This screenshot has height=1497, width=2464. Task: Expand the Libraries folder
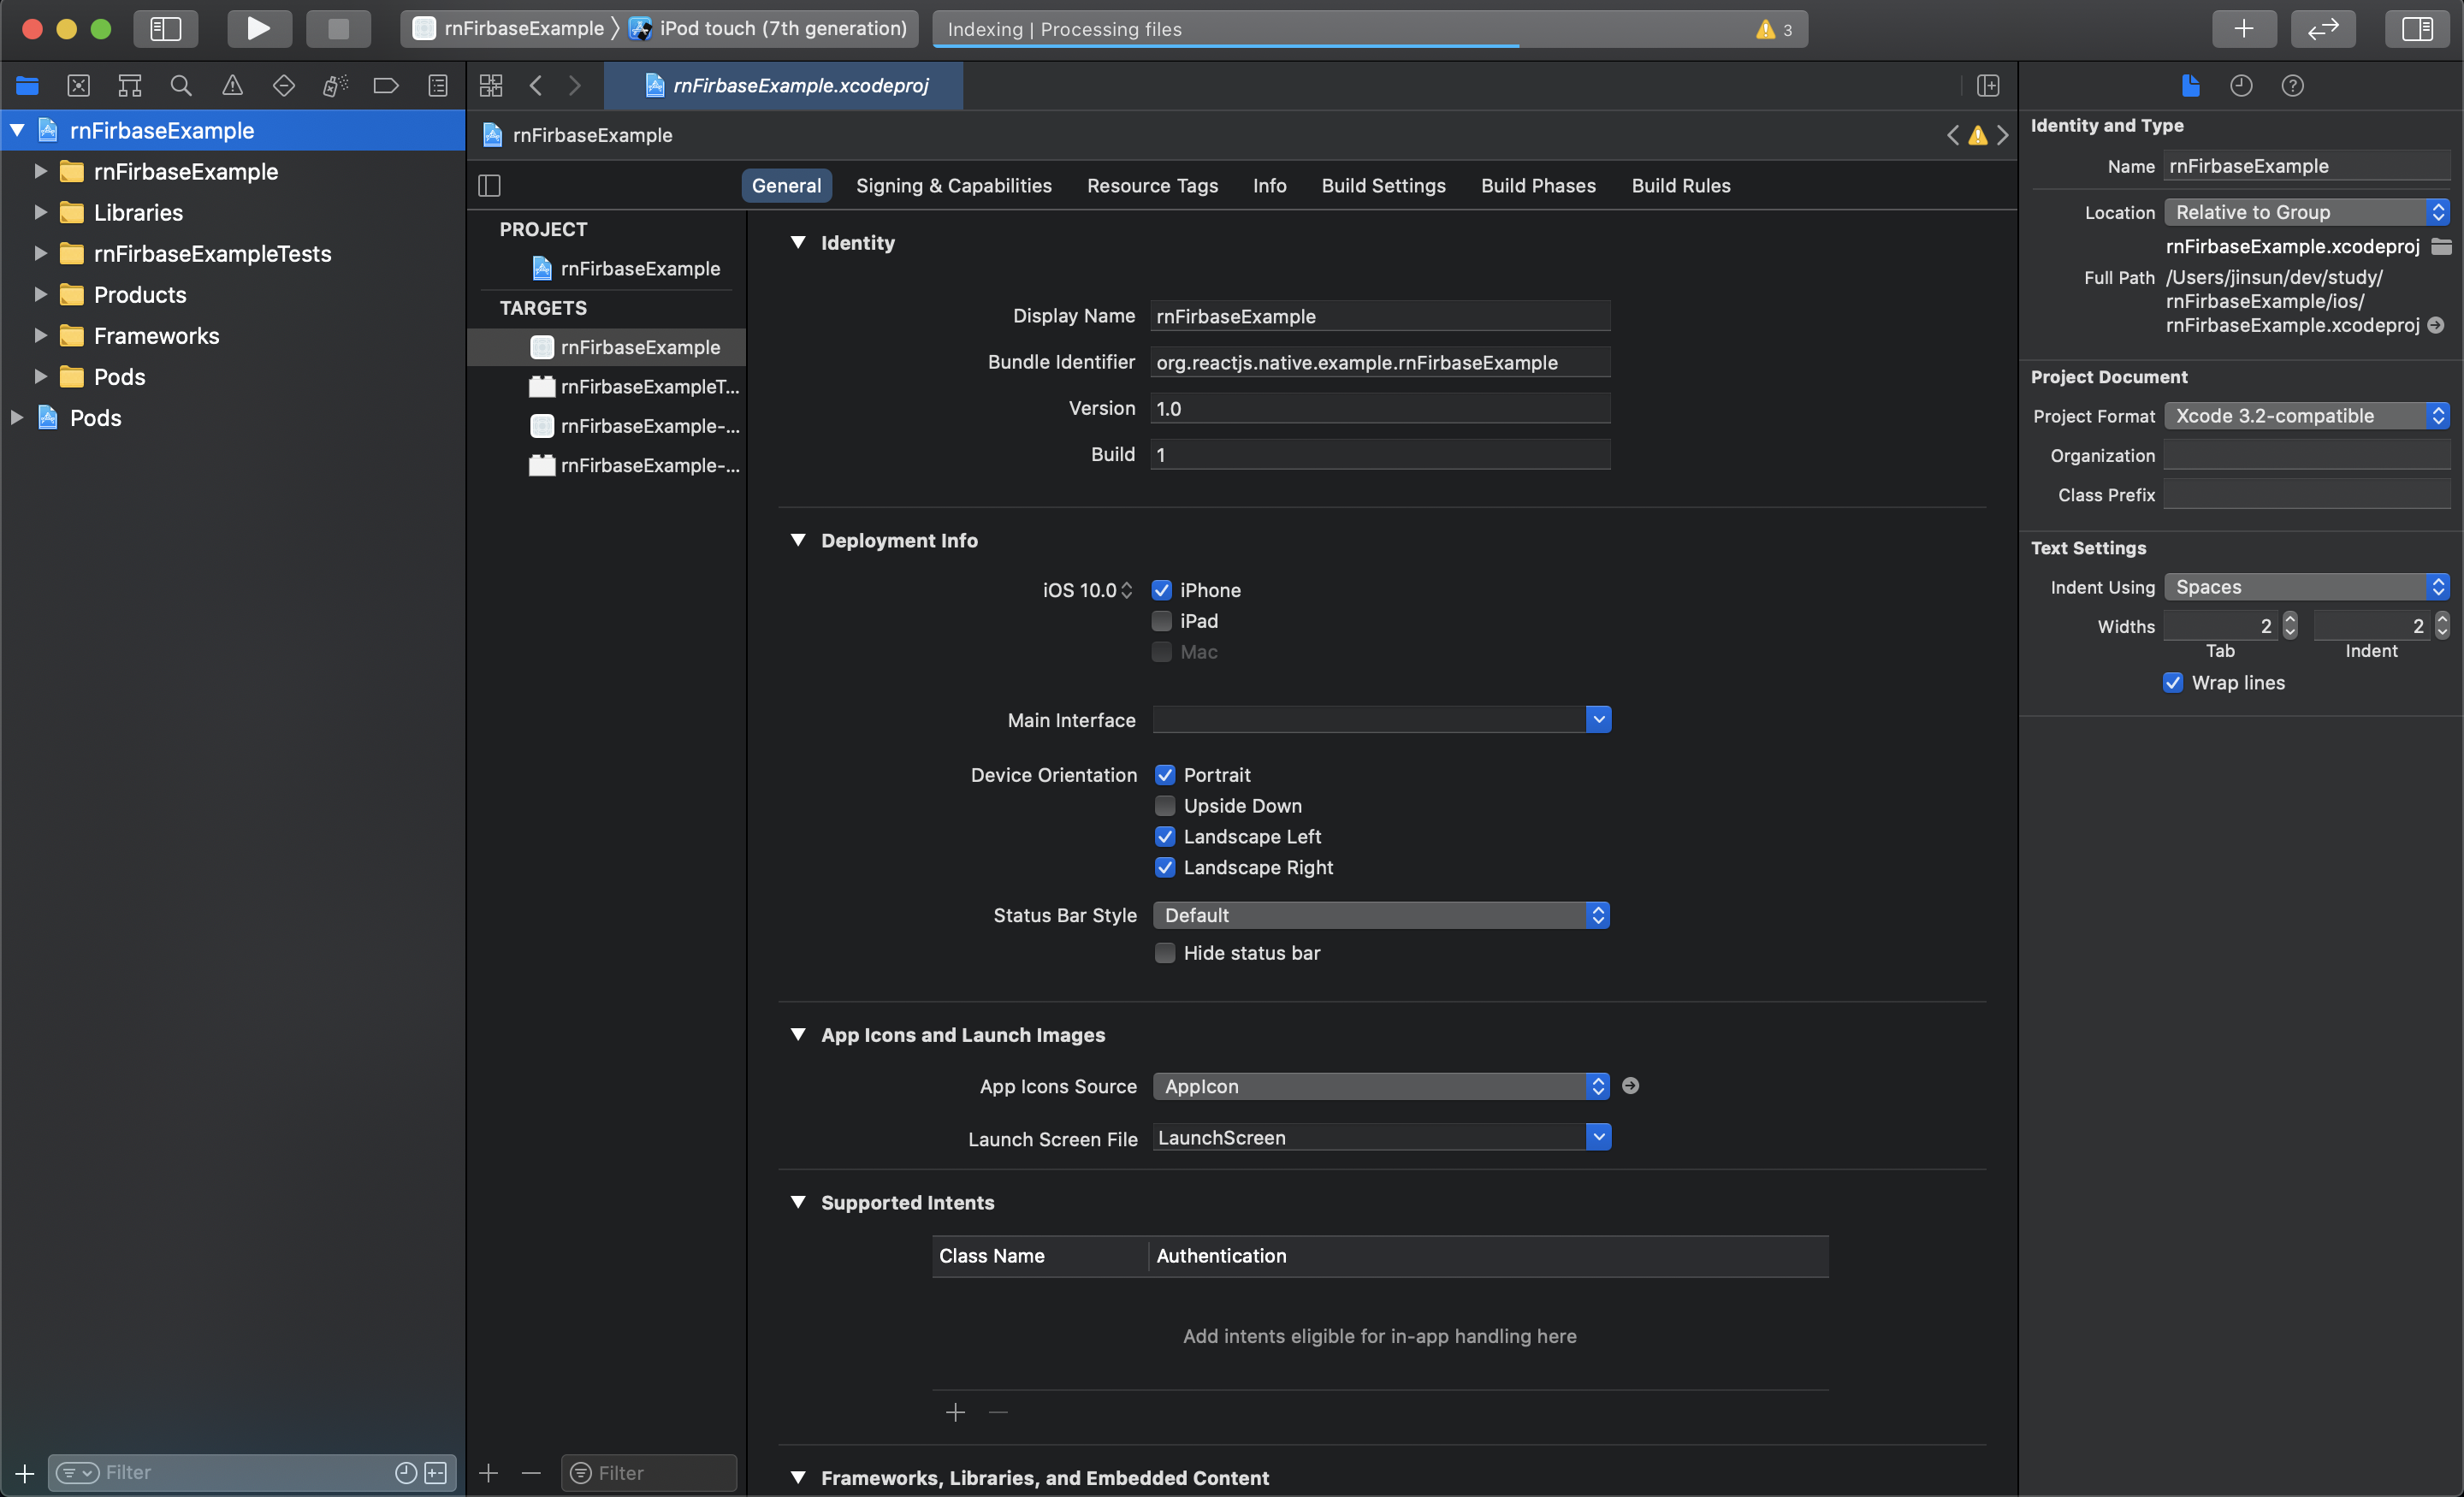click(x=41, y=212)
